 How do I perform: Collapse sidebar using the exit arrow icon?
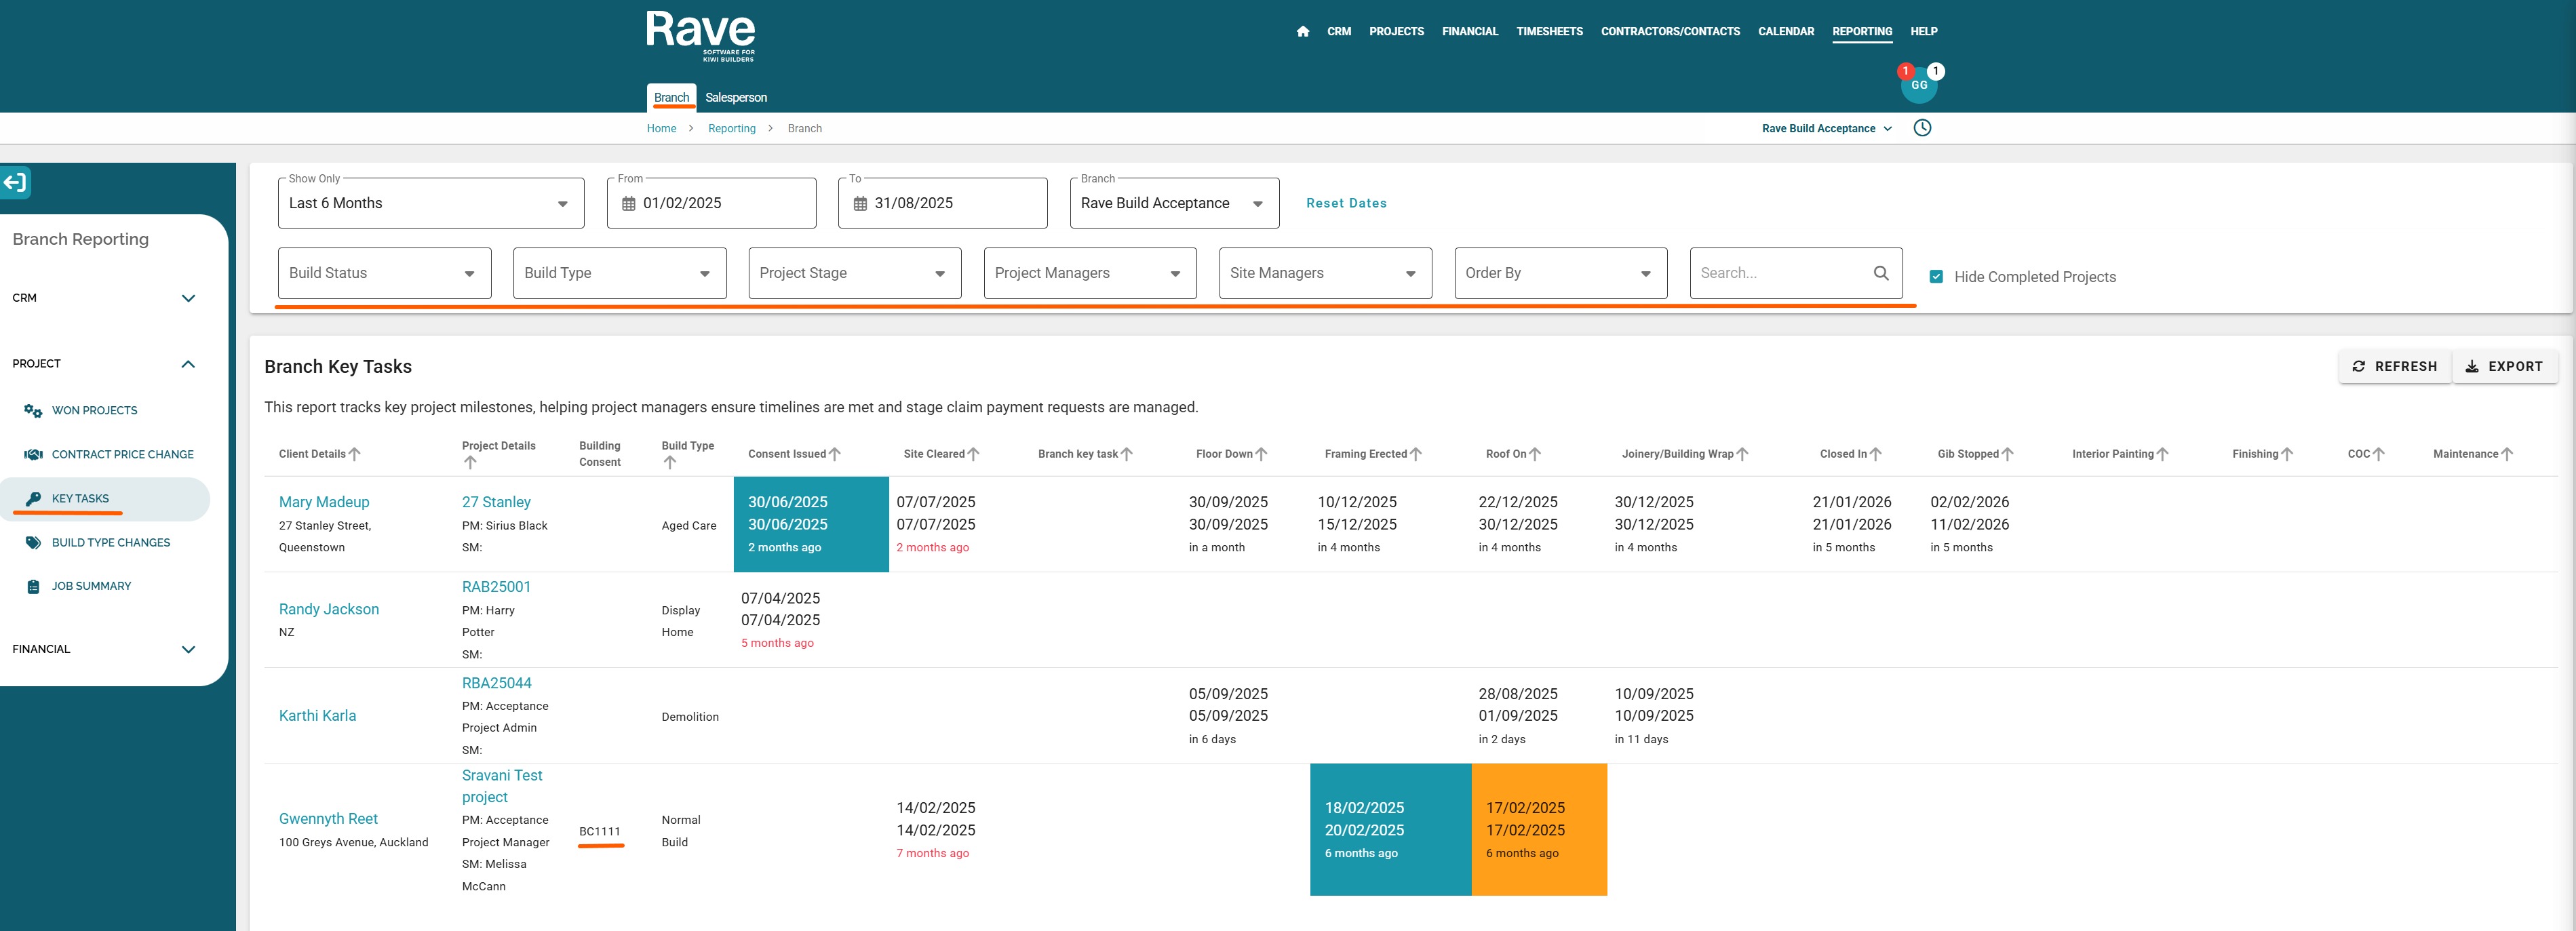(x=15, y=183)
